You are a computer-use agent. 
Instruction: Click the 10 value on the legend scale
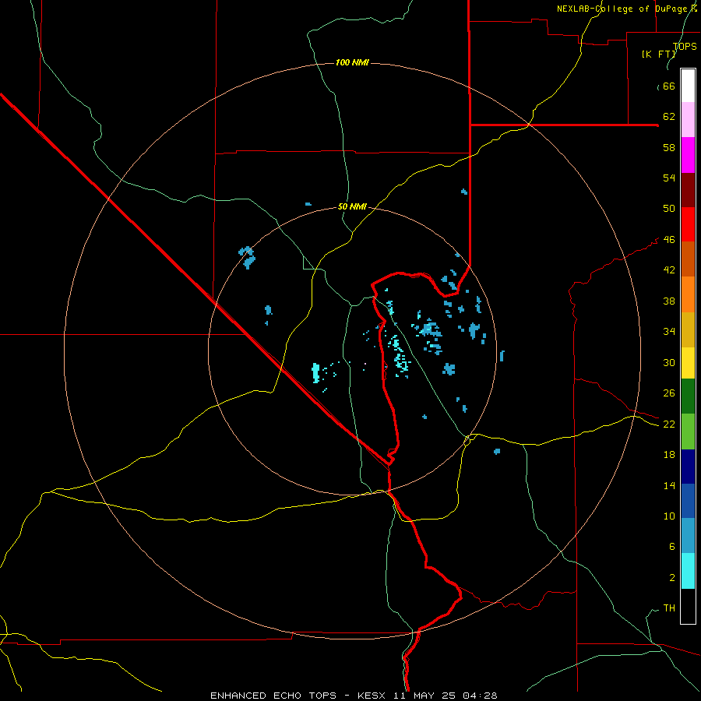coord(669,516)
